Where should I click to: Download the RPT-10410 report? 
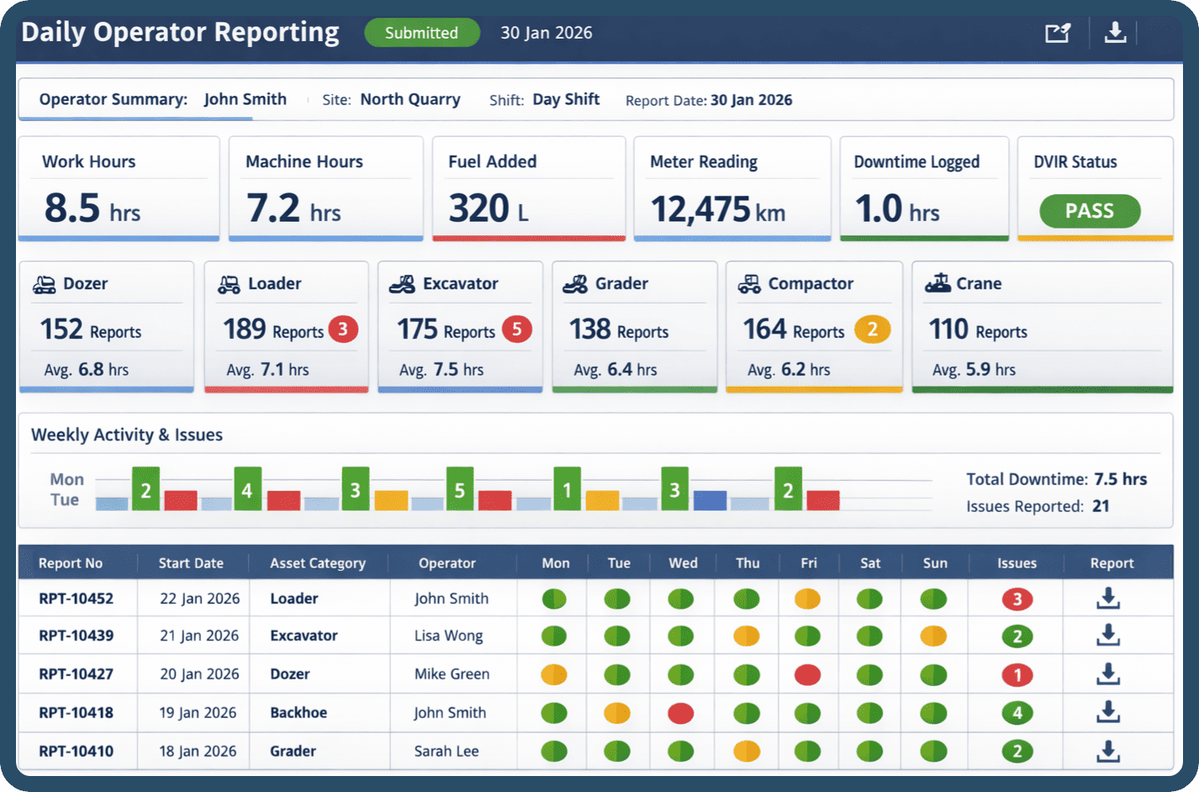click(1108, 751)
